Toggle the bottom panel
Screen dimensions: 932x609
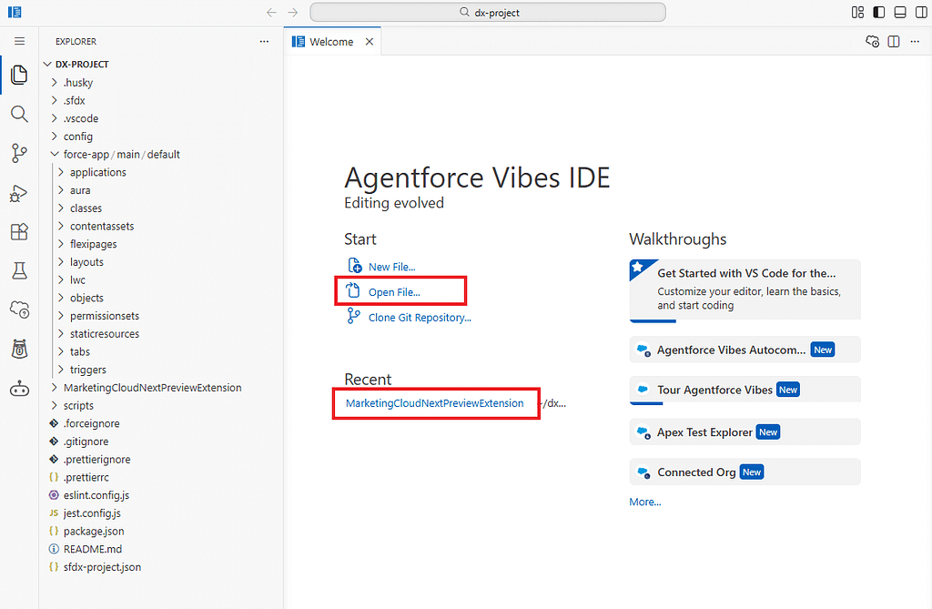coord(900,13)
